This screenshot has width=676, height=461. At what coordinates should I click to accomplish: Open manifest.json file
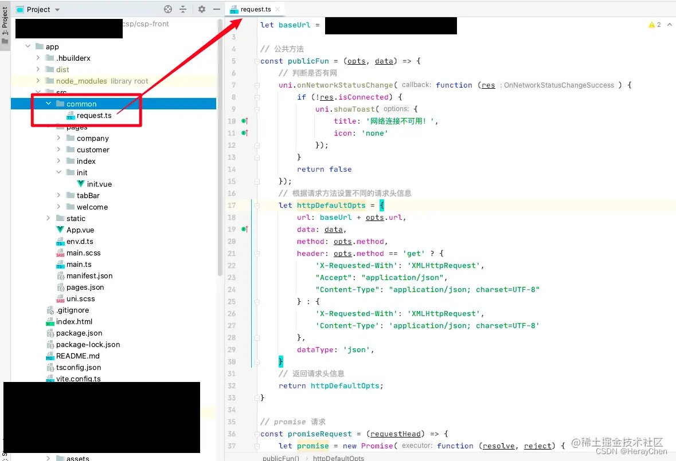tap(89, 275)
